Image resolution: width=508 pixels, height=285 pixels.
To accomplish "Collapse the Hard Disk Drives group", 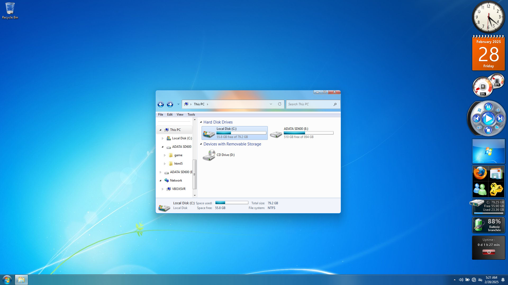I will [201, 122].
